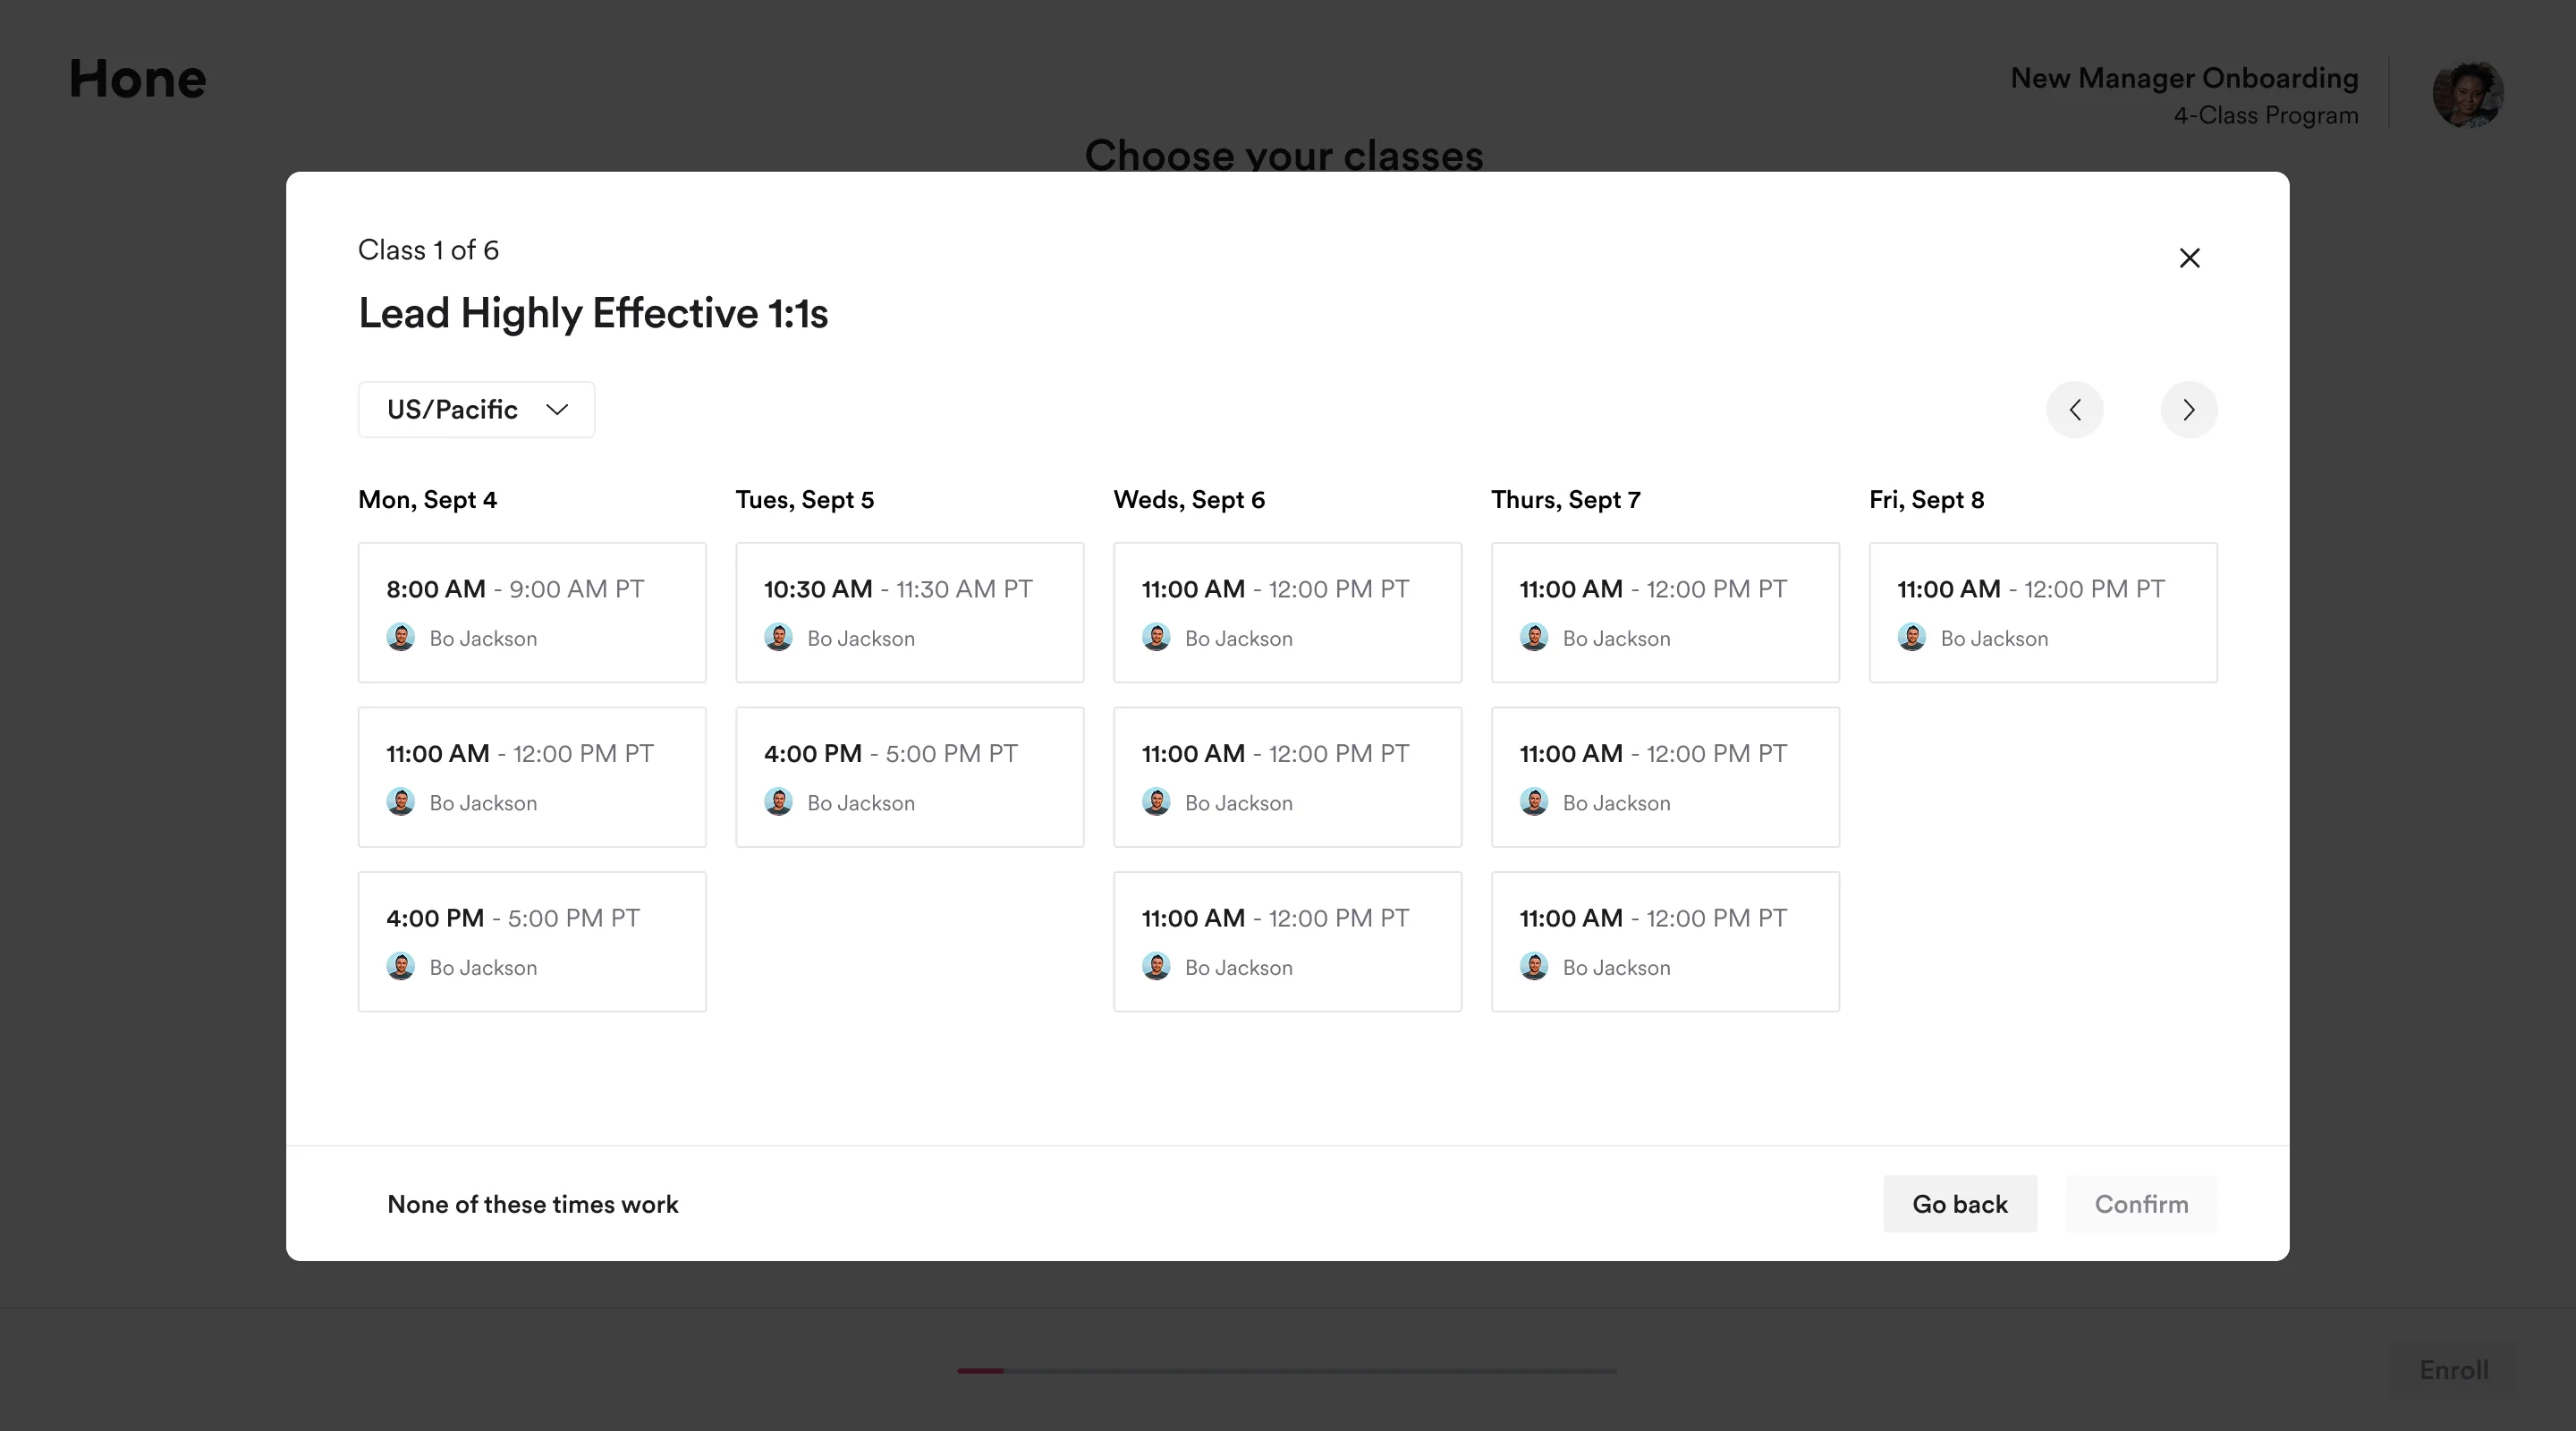The image size is (2576, 1431).
Task: Click the 4-Class Program subtitle
Action: pyautogui.click(x=2266, y=116)
